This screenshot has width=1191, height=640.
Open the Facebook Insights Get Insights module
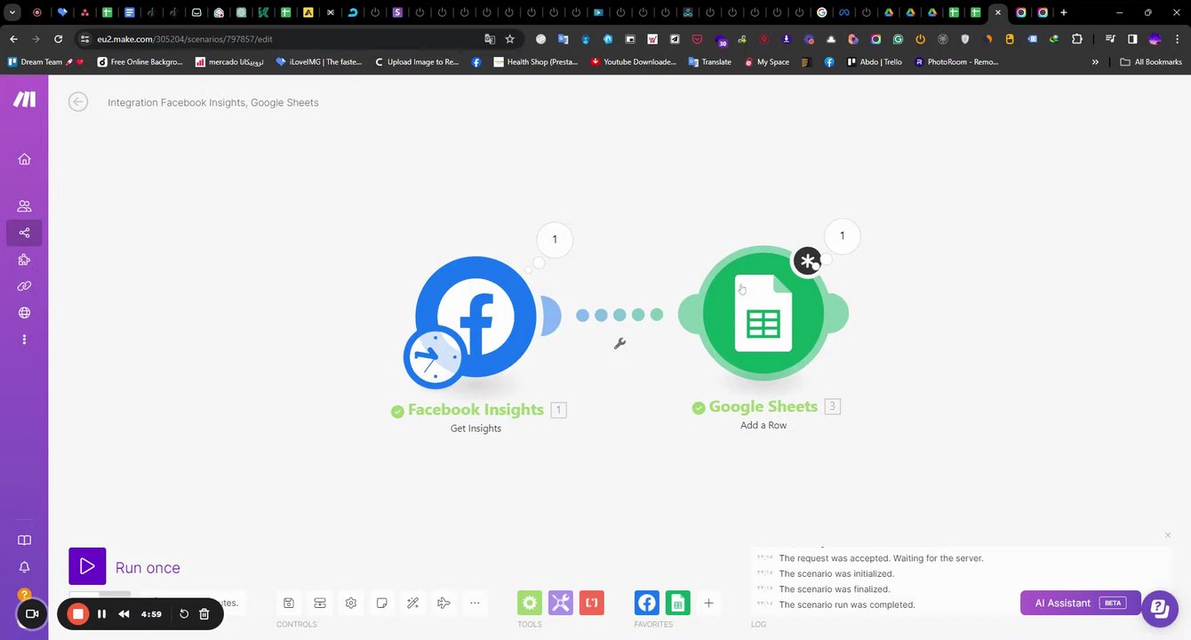pyautogui.click(x=476, y=316)
